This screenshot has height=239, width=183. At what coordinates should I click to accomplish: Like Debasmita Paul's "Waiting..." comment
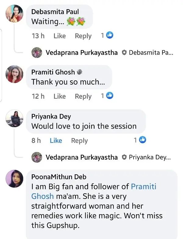point(59,36)
